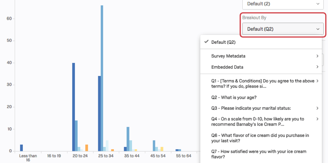Choose Q4 likelihood to recommend question
The width and height of the screenshot is (328, 163).
257,121
